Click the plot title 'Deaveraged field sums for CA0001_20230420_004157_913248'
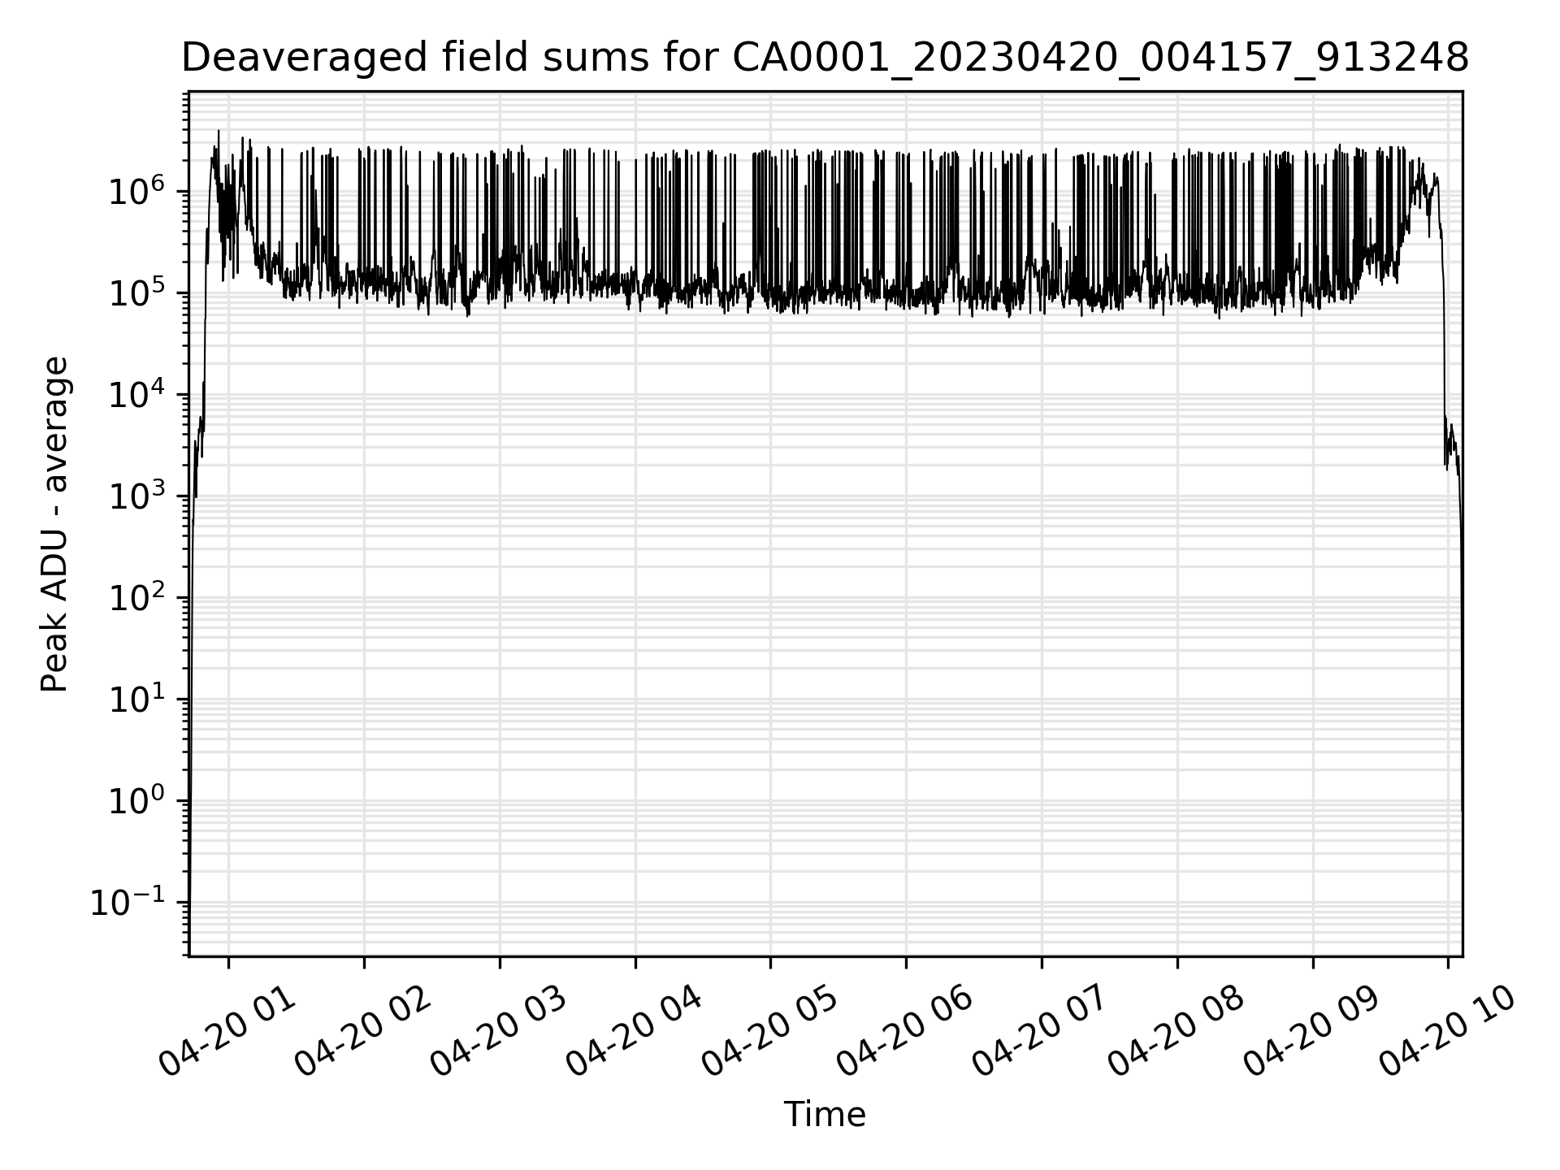Screen dimensions: 1560x1170 (825, 58)
